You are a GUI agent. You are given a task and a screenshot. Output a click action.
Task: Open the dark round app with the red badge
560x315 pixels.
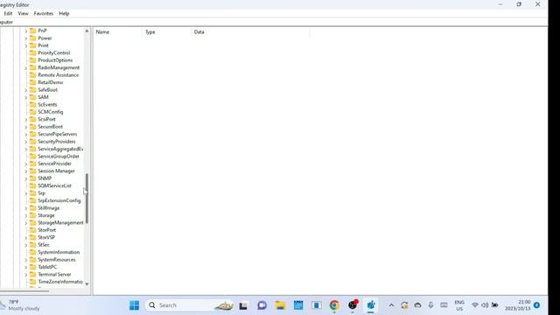[x=353, y=304]
